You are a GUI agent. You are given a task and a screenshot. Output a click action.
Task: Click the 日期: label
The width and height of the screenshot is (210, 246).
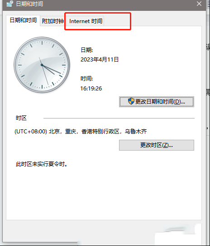coord(87,50)
